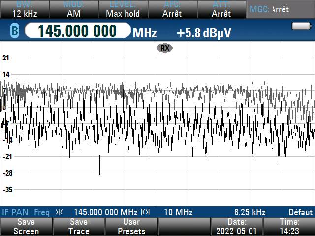Toggle the AFC Arrêt setting
This screenshot has height=236, width=315.
(172, 10)
